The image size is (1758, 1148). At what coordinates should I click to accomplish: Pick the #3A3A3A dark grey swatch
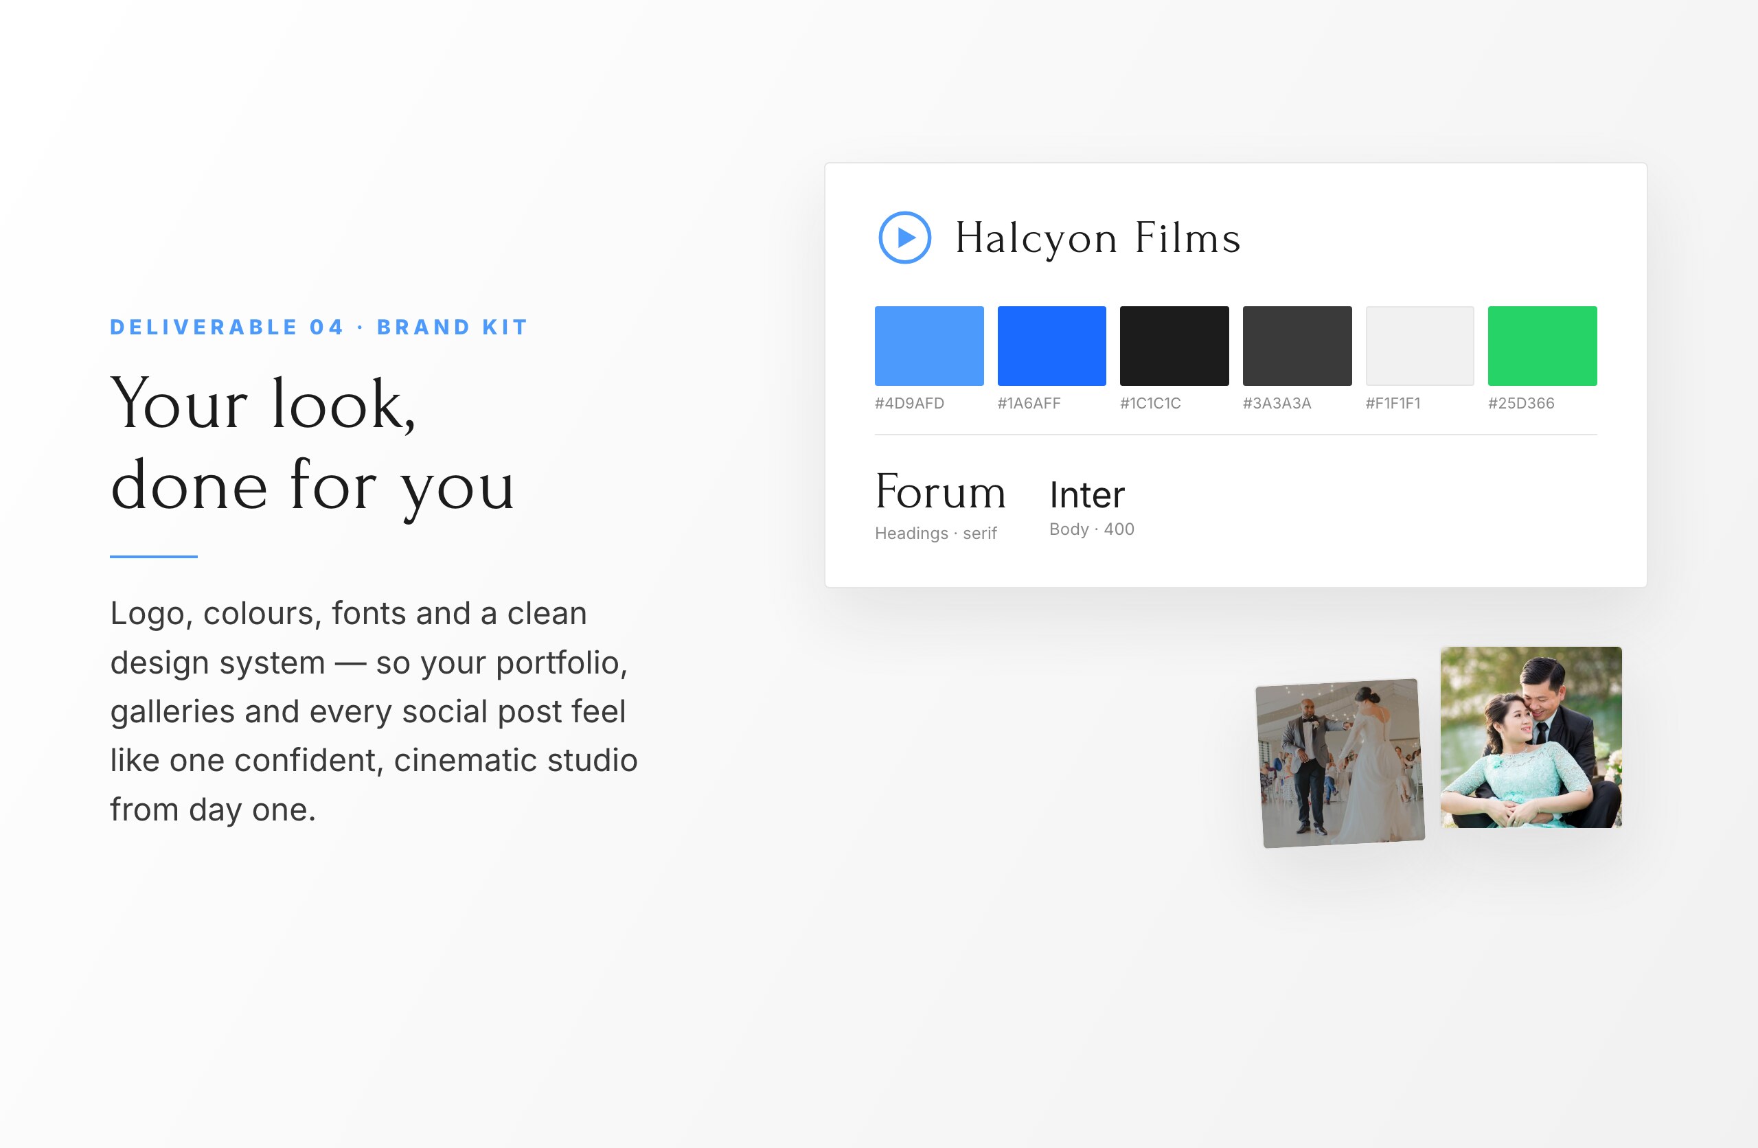coord(1297,346)
